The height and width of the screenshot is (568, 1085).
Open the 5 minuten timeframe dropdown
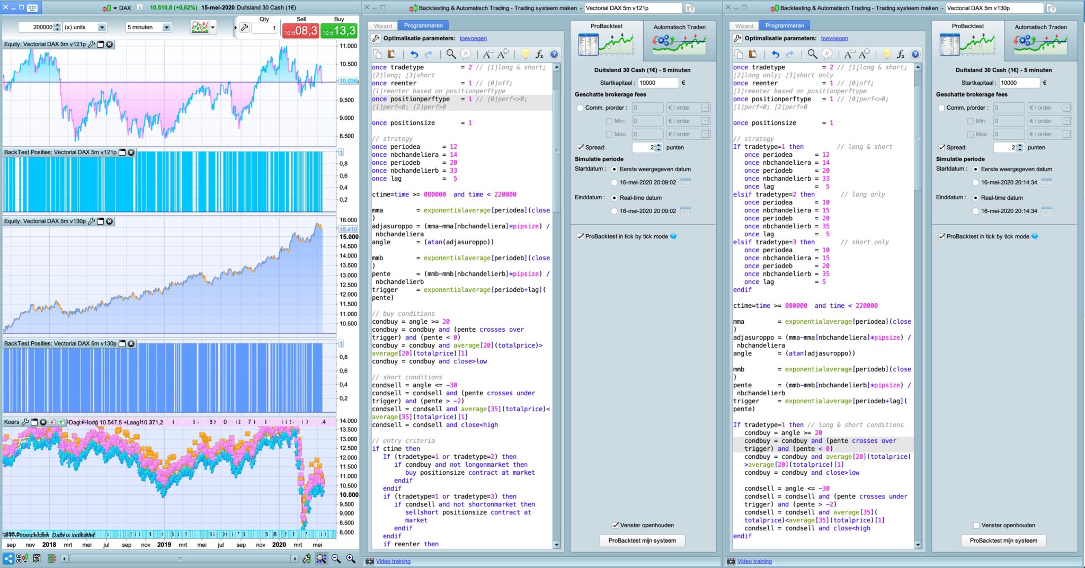pyautogui.click(x=166, y=27)
